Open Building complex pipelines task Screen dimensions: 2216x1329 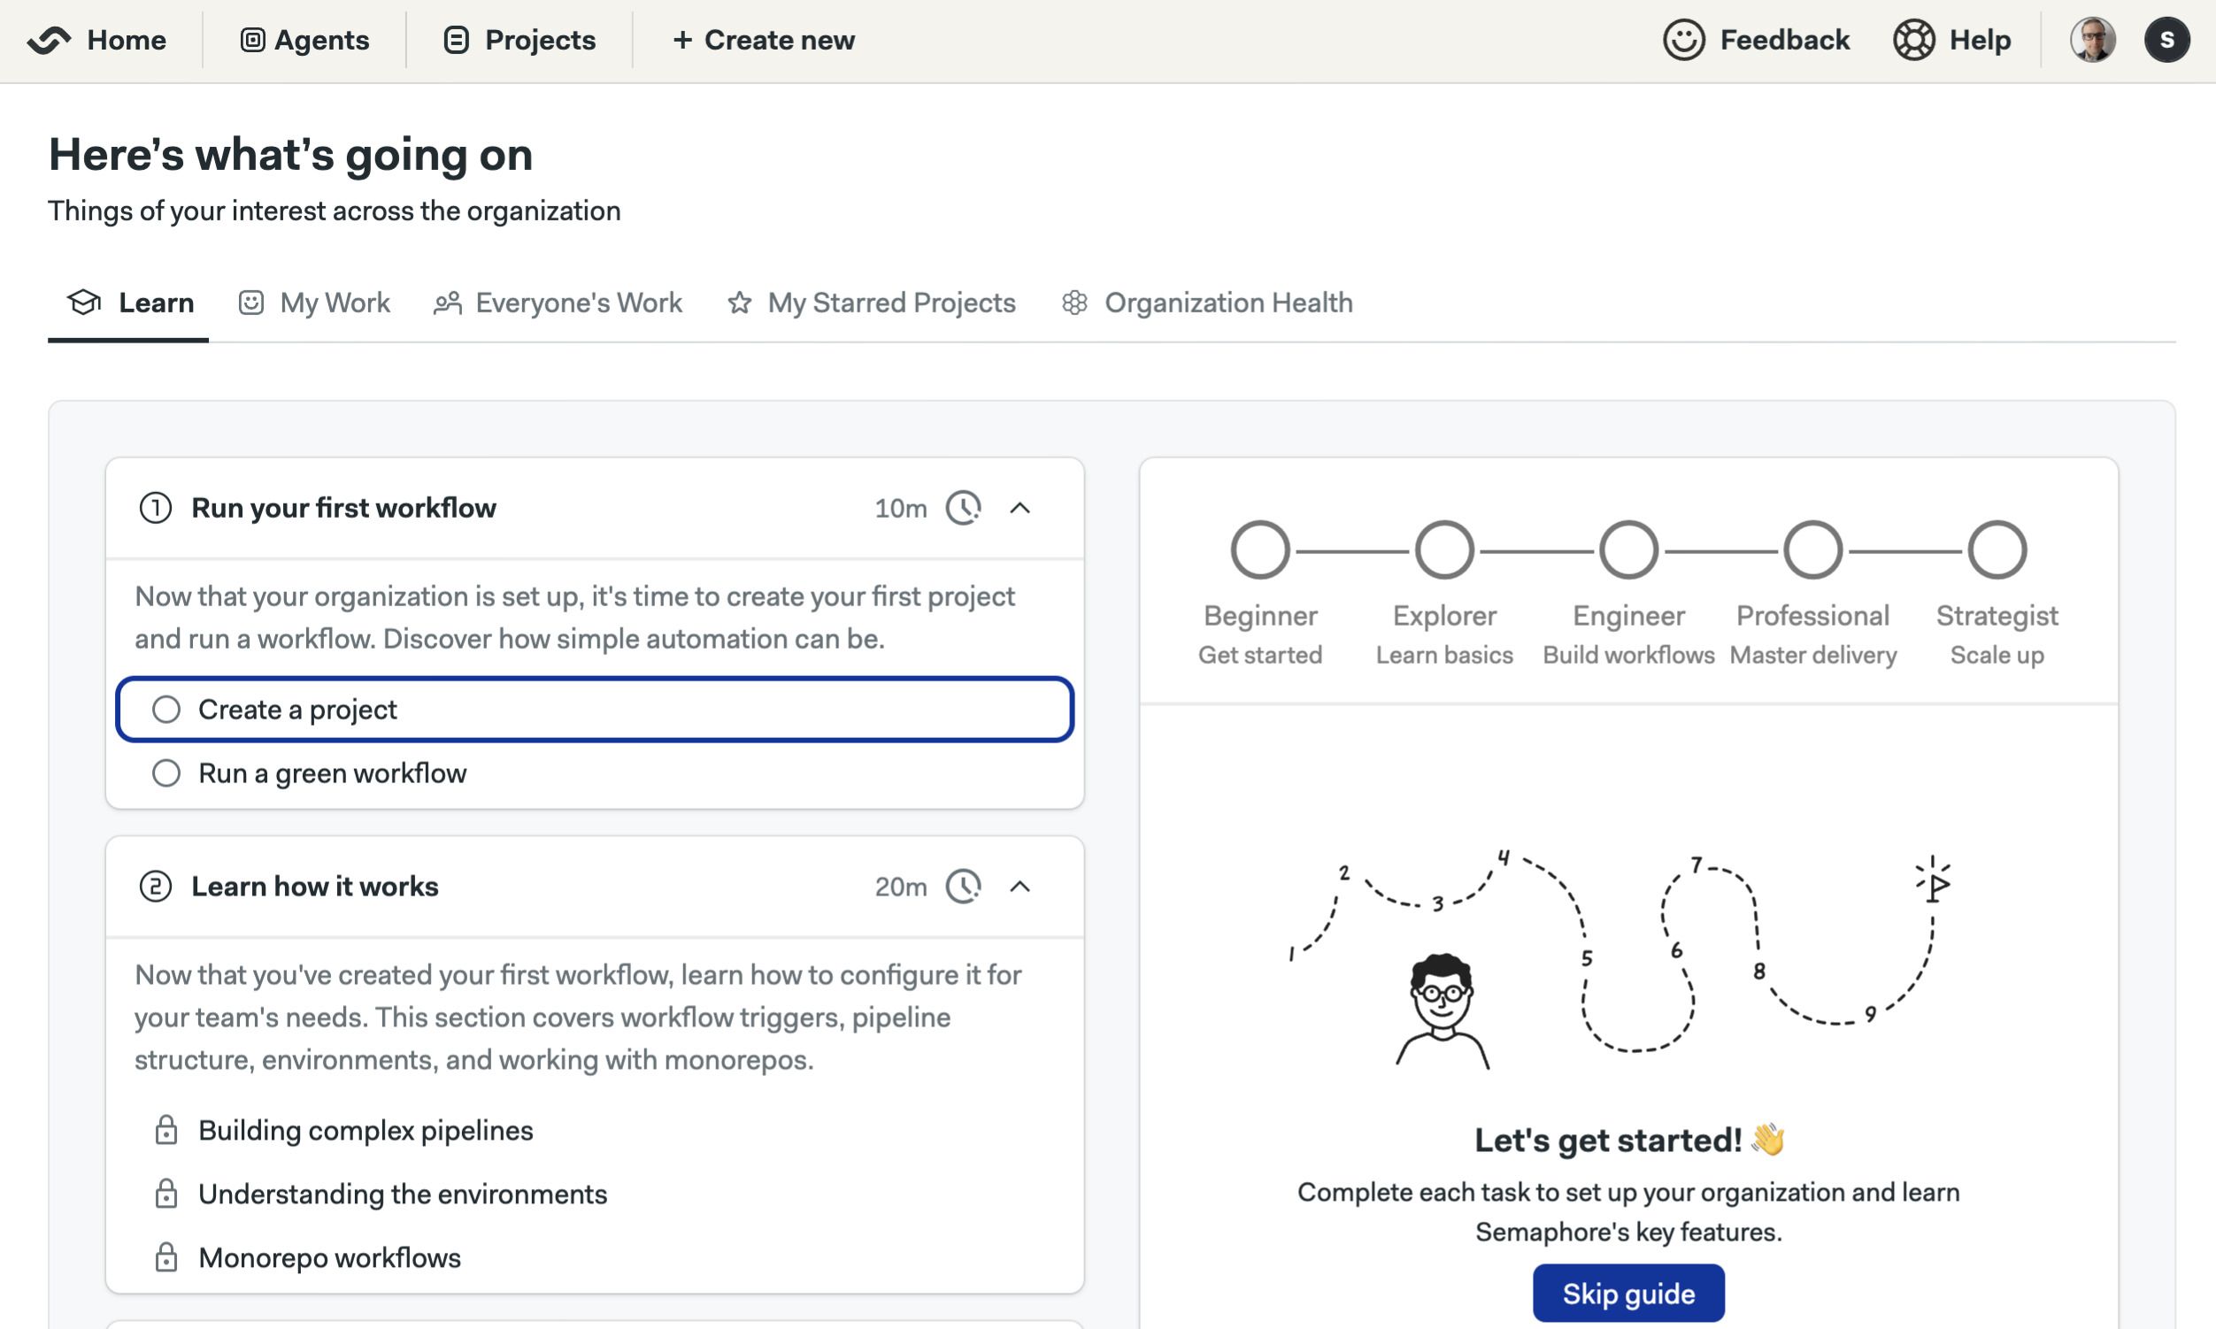(x=365, y=1130)
